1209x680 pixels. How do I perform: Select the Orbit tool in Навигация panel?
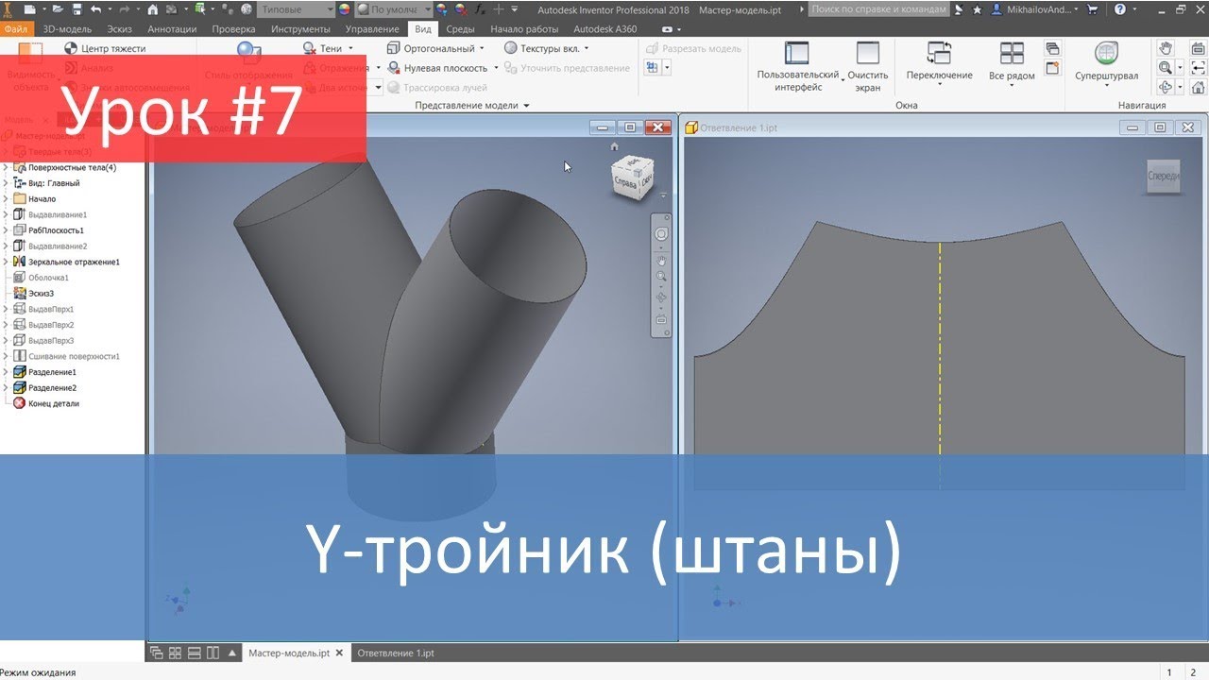pyautogui.click(x=1166, y=88)
